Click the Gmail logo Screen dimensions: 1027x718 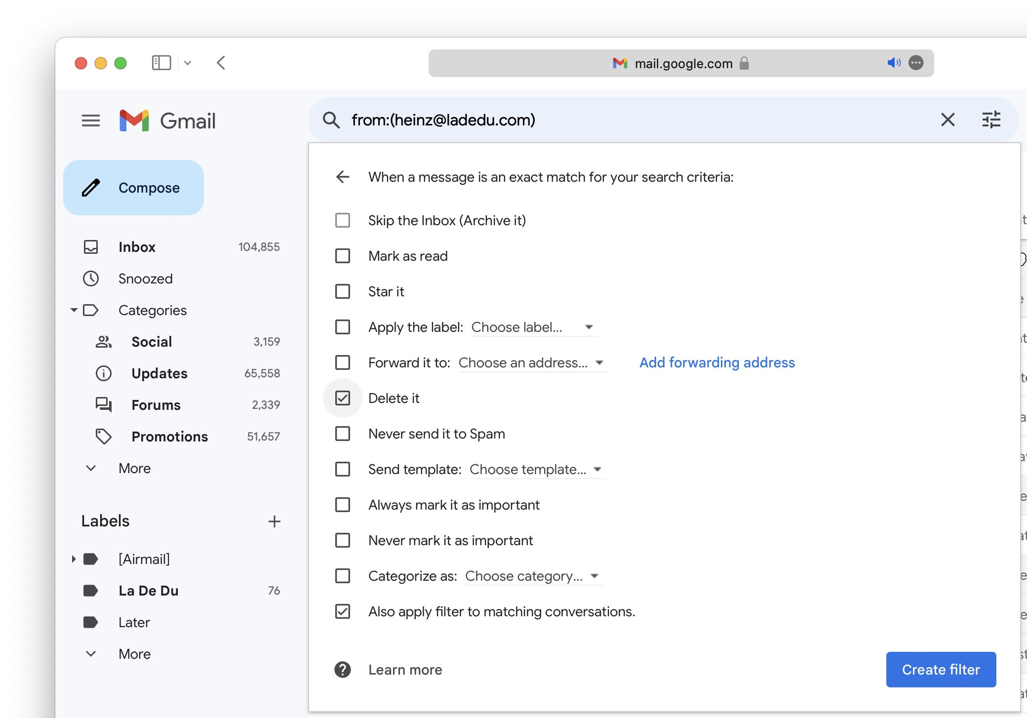click(167, 120)
